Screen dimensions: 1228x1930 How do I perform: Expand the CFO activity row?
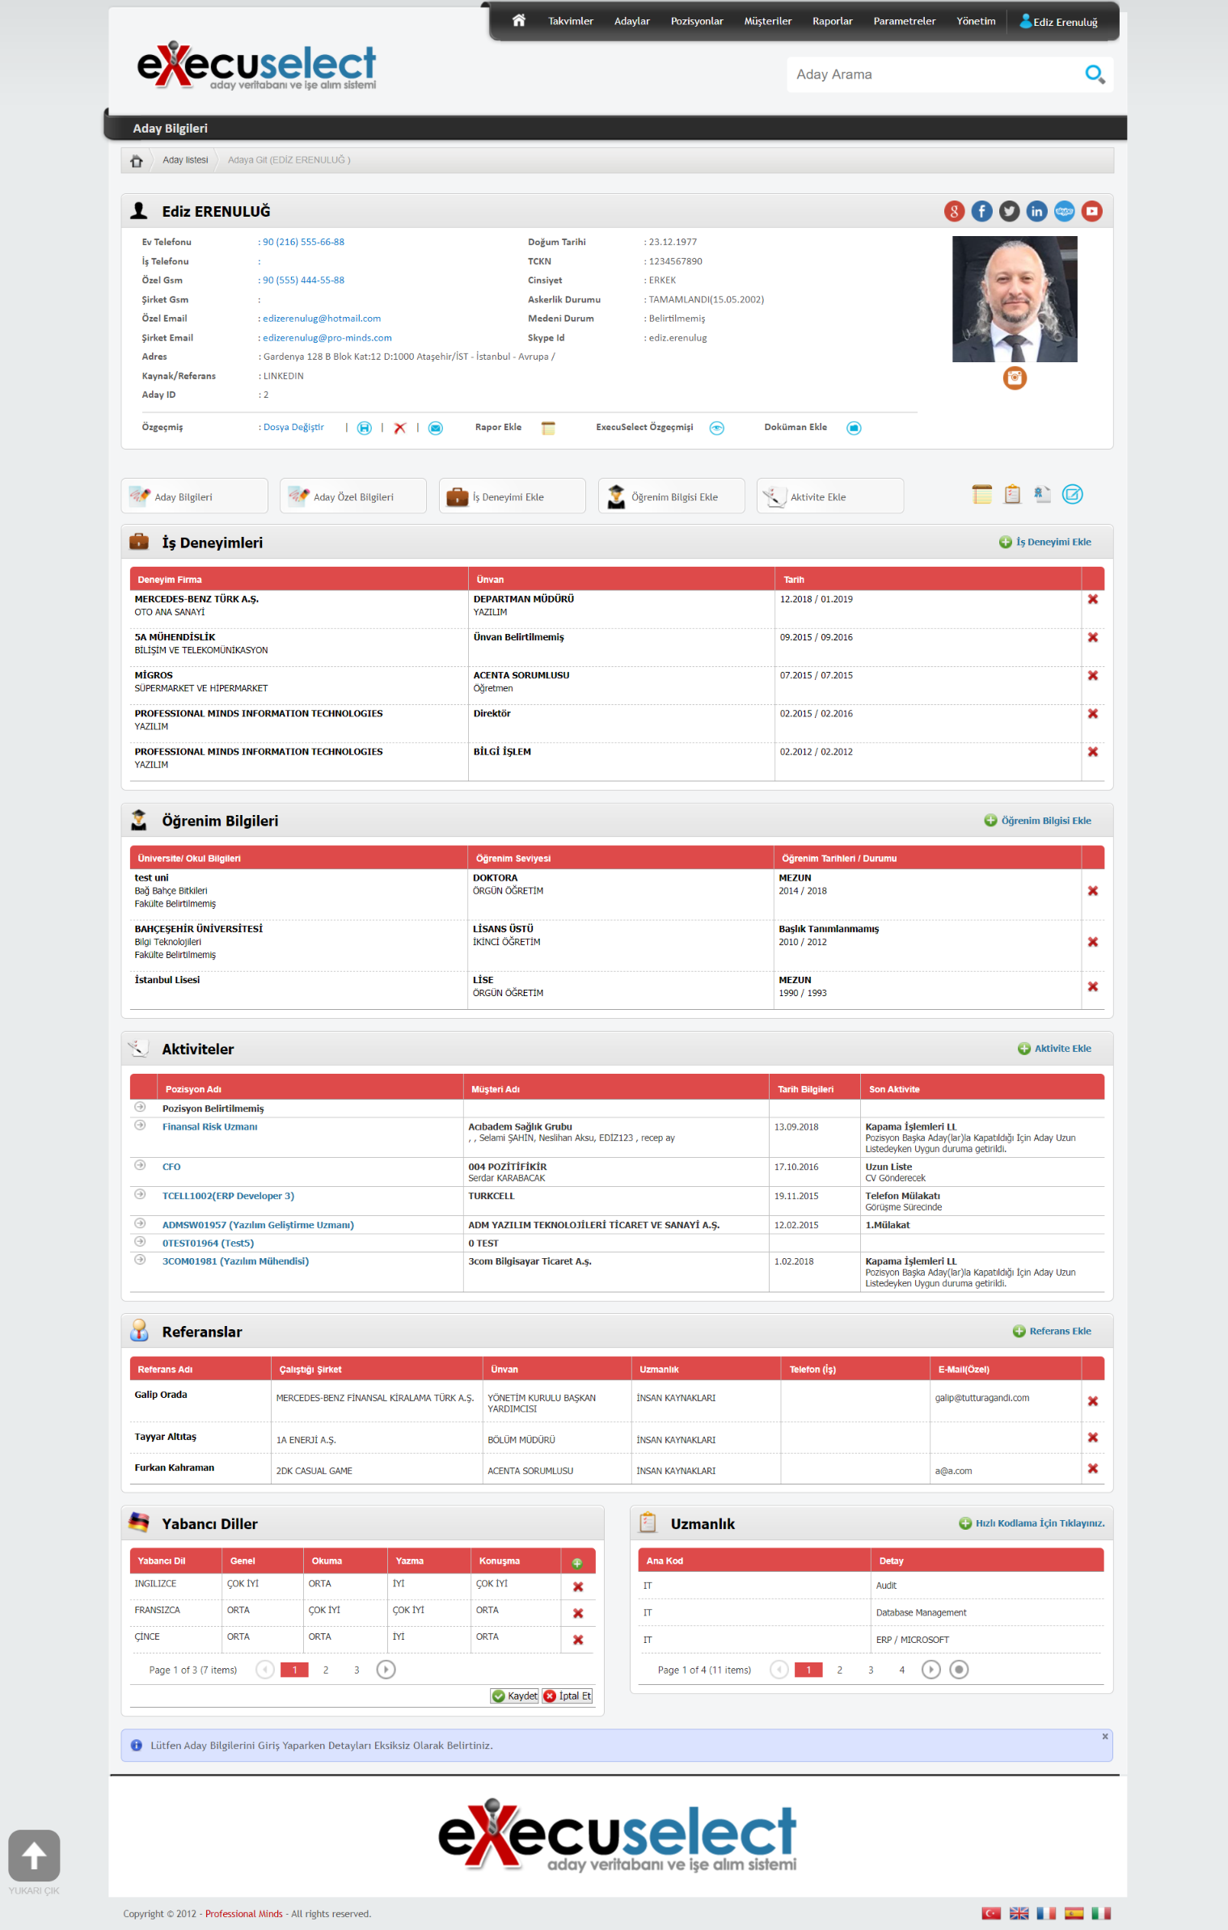[x=140, y=1165]
